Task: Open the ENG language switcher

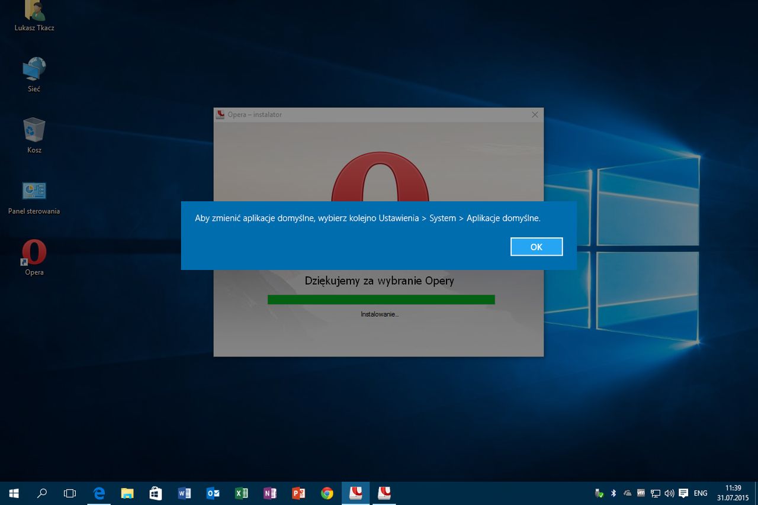Action: 701,493
